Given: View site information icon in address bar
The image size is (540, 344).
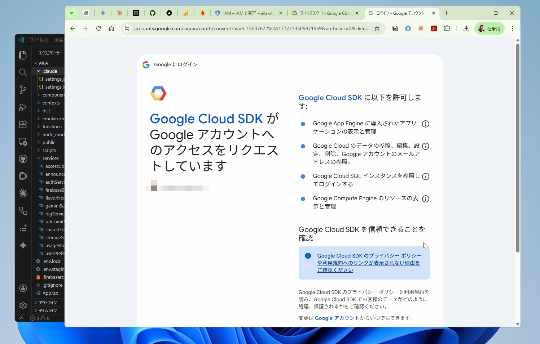Looking at the screenshot, I should point(127,28).
